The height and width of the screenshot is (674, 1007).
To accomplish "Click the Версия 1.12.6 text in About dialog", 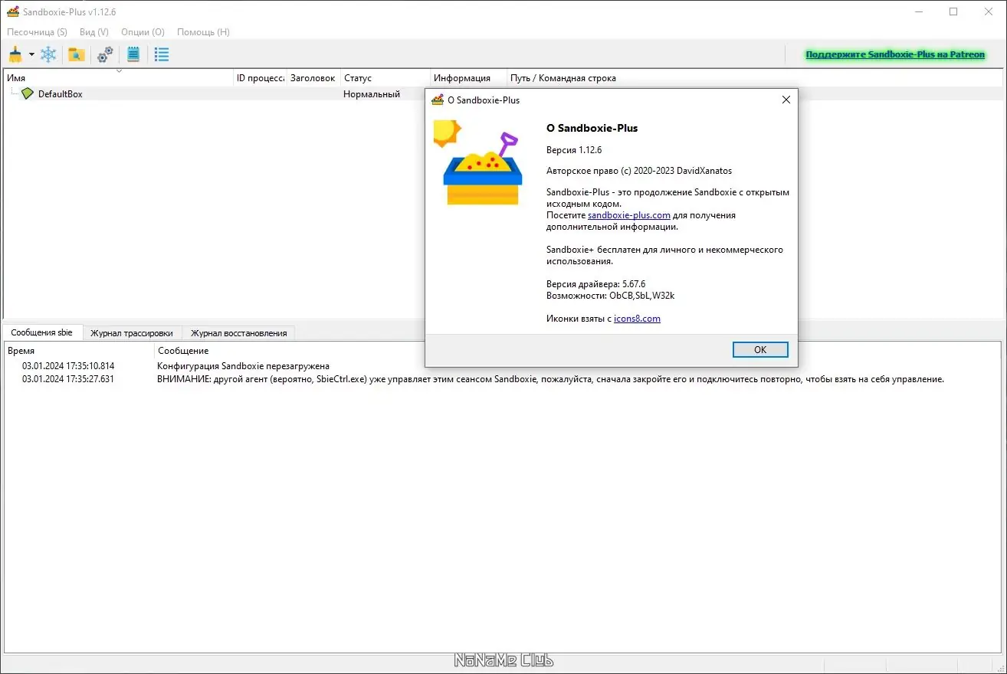I will click(574, 149).
